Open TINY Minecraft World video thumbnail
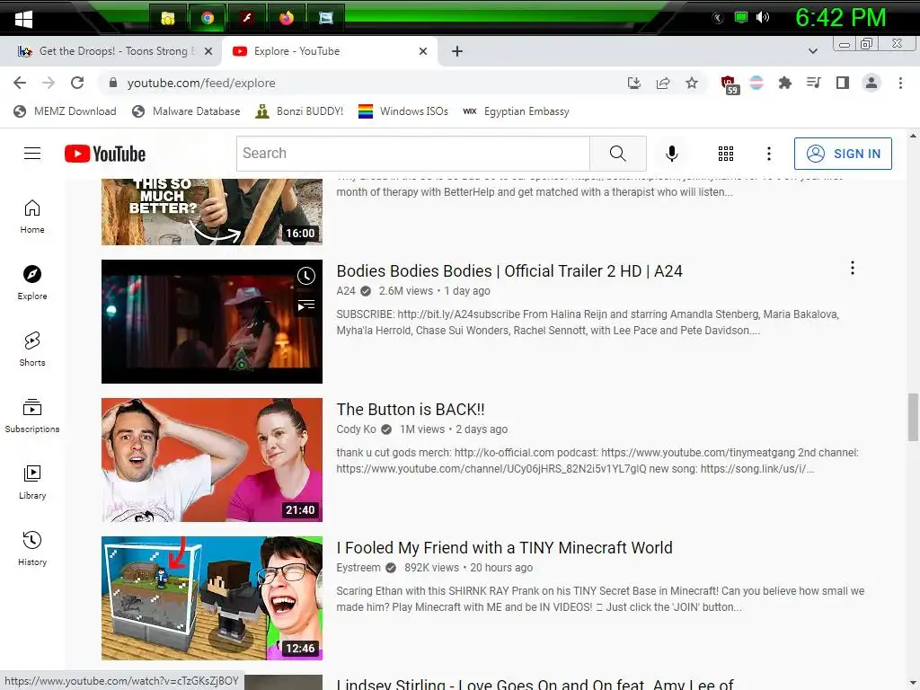920x690 pixels. 212,598
